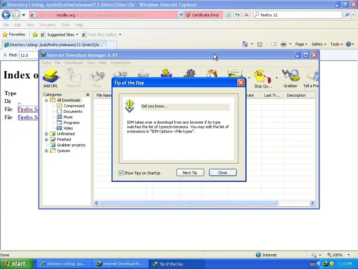The width and height of the screenshot is (358, 269).
Task: Click the Stop toolbar icon in IDM
Action: pyautogui.click(x=96, y=78)
